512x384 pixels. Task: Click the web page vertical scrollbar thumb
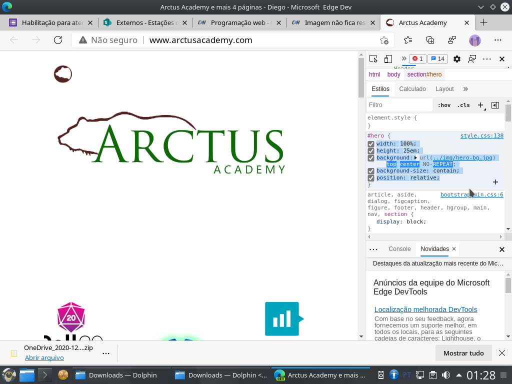361,77
